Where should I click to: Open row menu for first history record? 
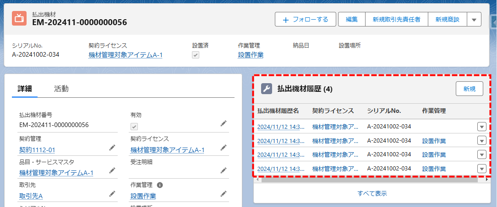pos(481,127)
